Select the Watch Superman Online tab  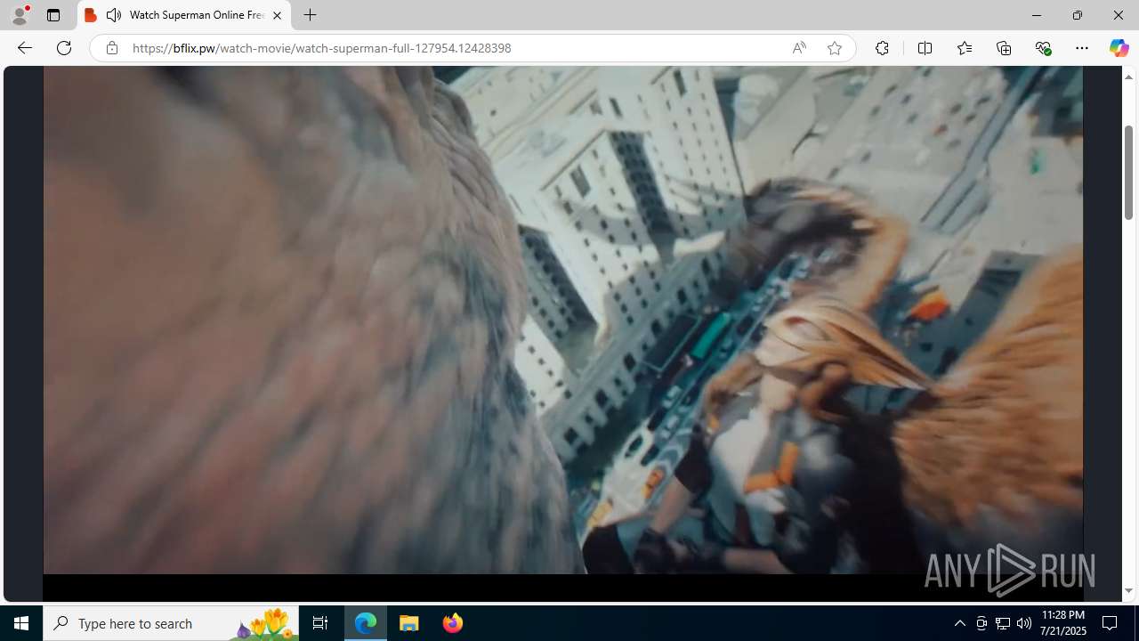[184, 15]
